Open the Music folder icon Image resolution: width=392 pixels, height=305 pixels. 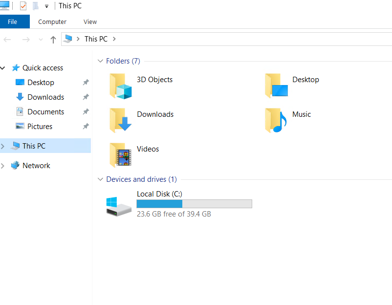tap(276, 120)
